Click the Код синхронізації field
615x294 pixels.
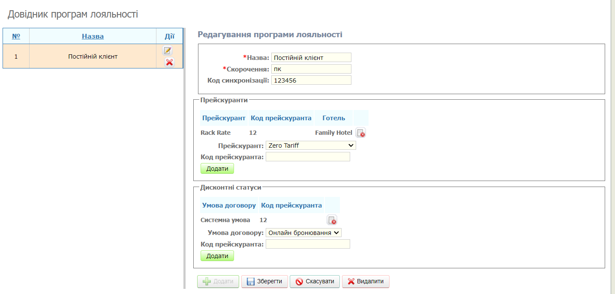click(x=311, y=80)
